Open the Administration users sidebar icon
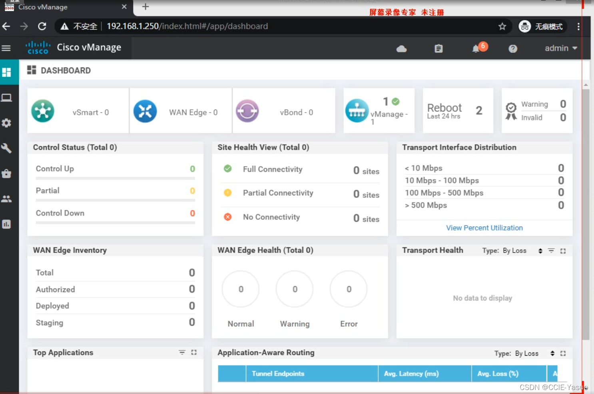This screenshot has width=594, height=394. pyautogui.click(x=6, y=199)
